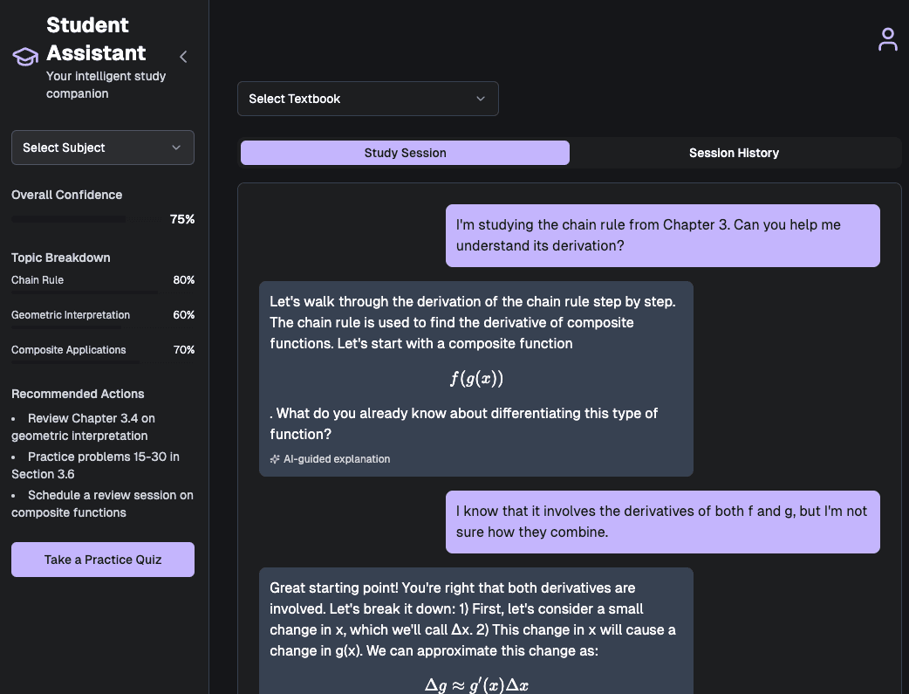The height and width of the screenshot is (694, 909).
Task: Open the Select Textbook dropdown
Action: click(x=367, y=99)
